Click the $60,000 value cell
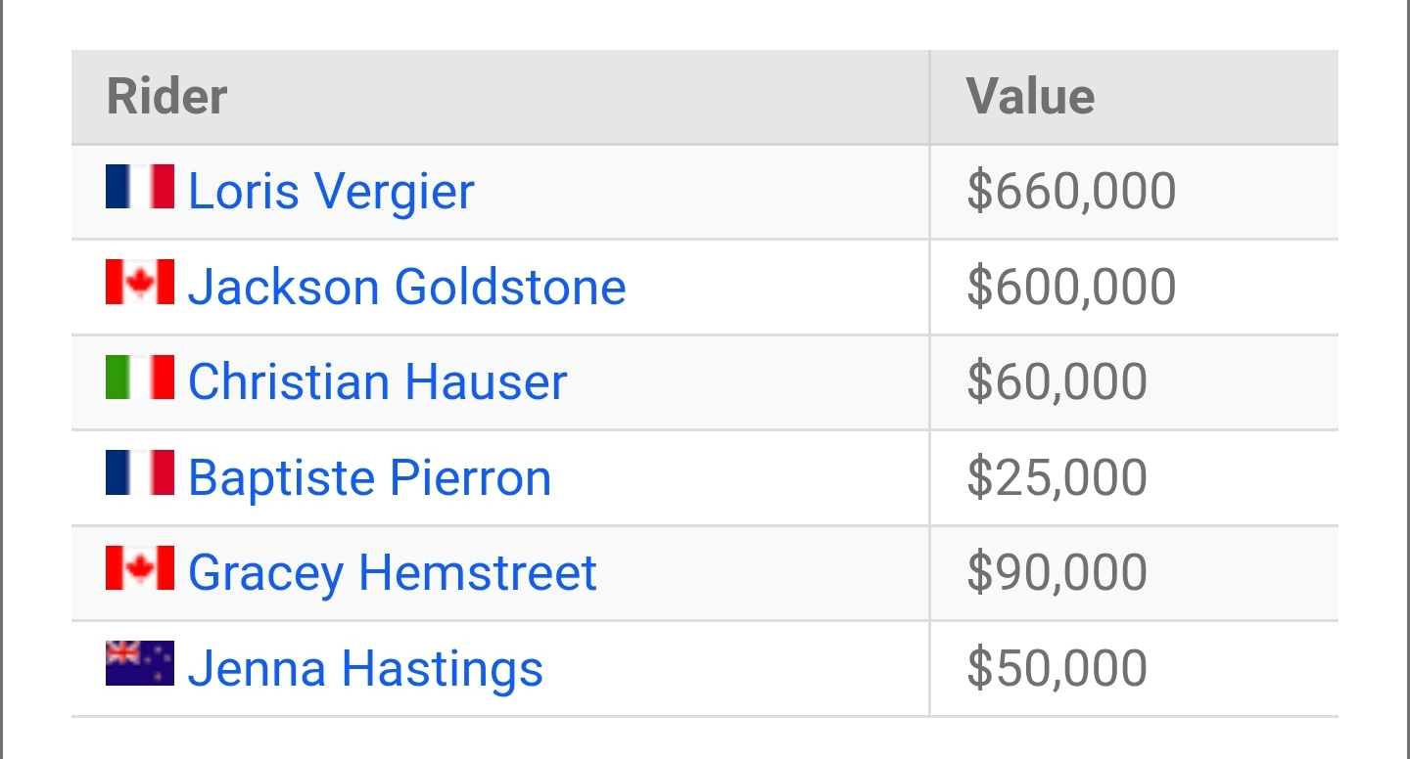The width and height of the screenshot is (1410, 759). (x=1057, y=381)
